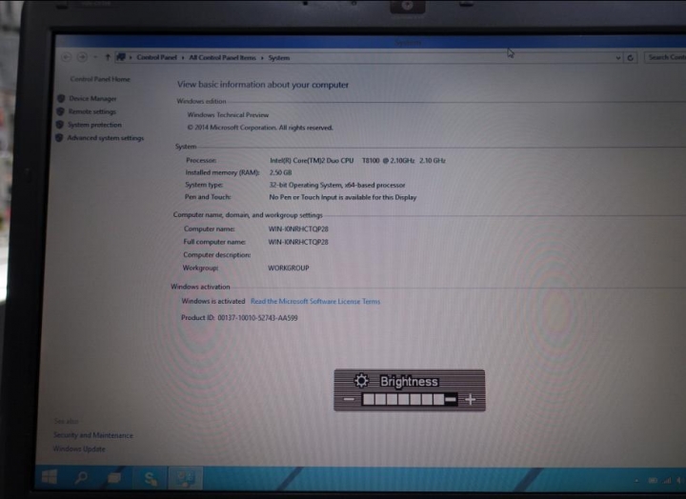Click Product ID 00137-10010-52743-AA599
The height and width of the screenshot is (499, 686).
[x=239, y=317]
